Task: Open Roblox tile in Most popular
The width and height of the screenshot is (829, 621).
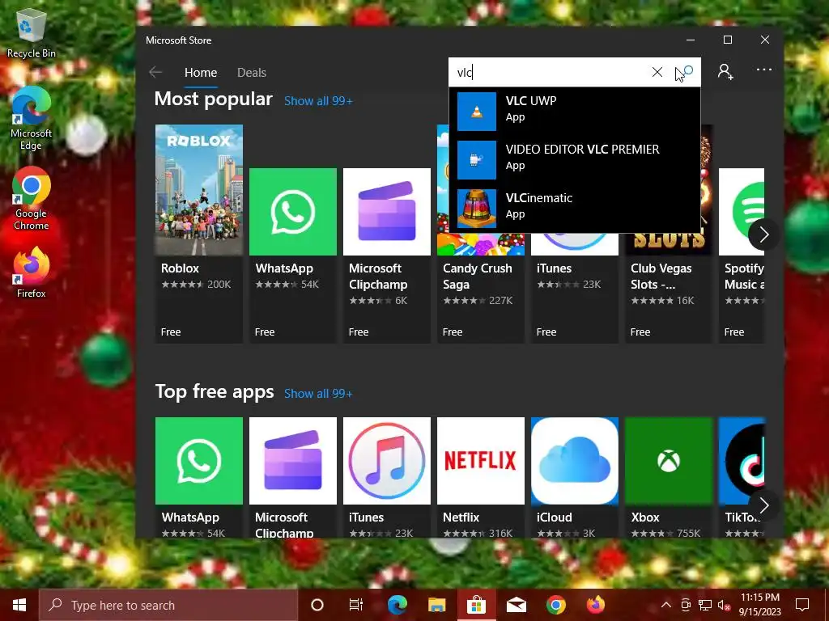Action: 199,234
